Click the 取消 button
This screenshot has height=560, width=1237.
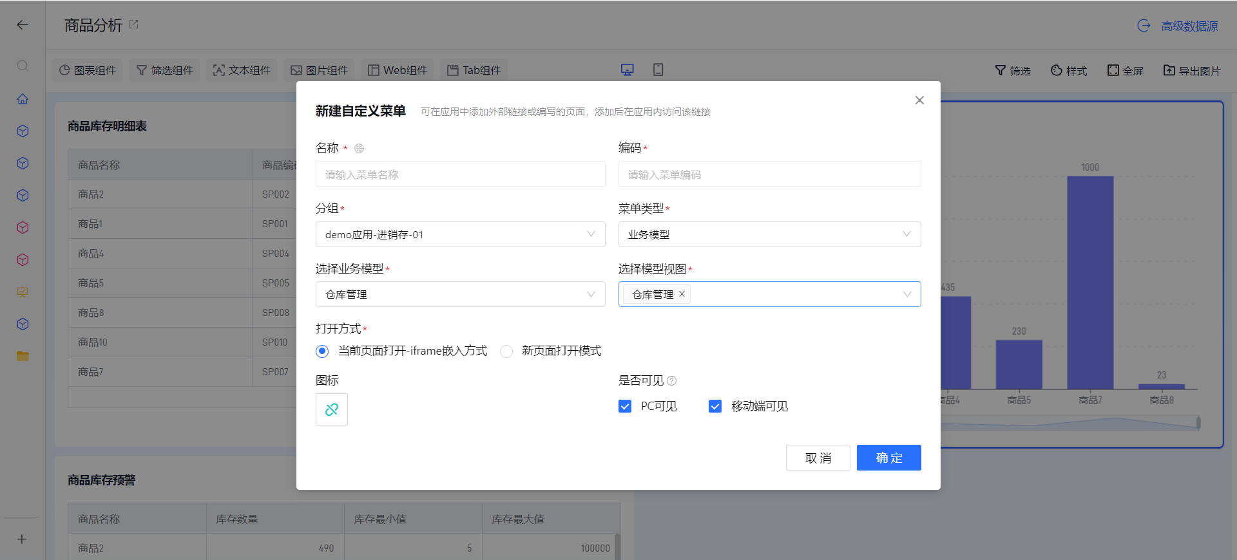pos(818,458)
